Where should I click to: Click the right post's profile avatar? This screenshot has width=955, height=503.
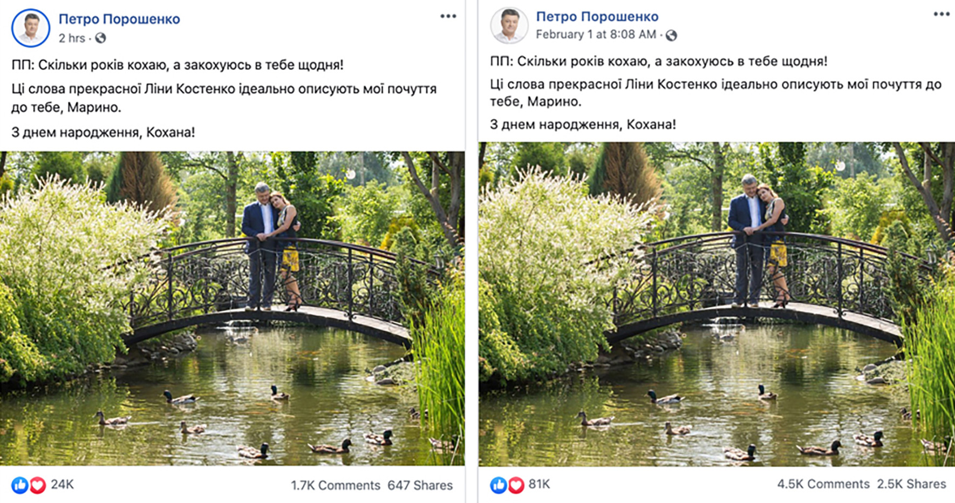[509, 25]
